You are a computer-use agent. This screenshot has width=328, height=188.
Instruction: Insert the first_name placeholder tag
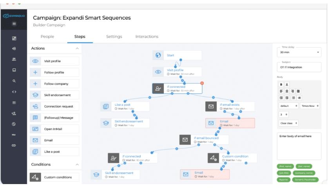(x=285, y=166)
